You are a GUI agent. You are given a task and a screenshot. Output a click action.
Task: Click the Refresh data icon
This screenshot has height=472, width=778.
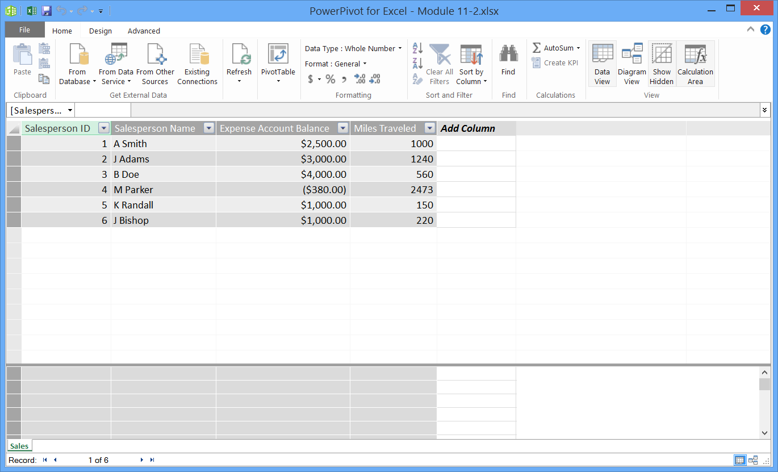(239, 62)
